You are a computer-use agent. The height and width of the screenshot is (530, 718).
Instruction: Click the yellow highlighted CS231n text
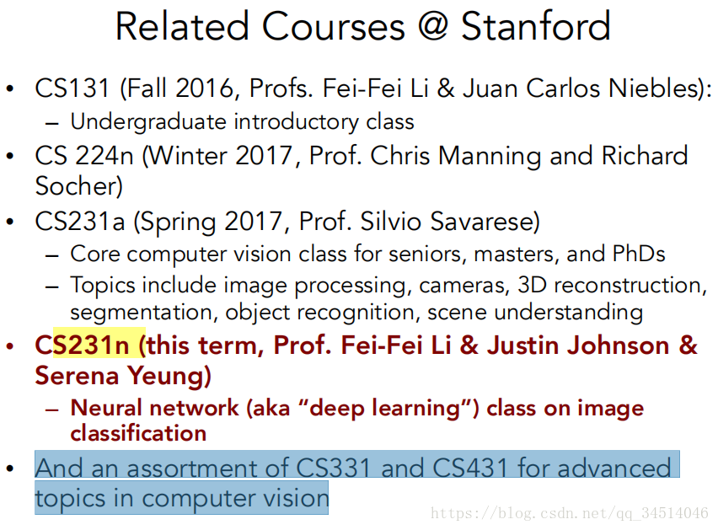coord(99,344)
